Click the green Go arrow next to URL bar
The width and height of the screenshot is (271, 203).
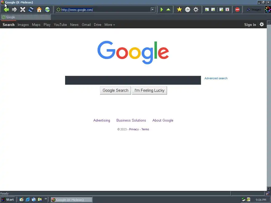[162, 10]
